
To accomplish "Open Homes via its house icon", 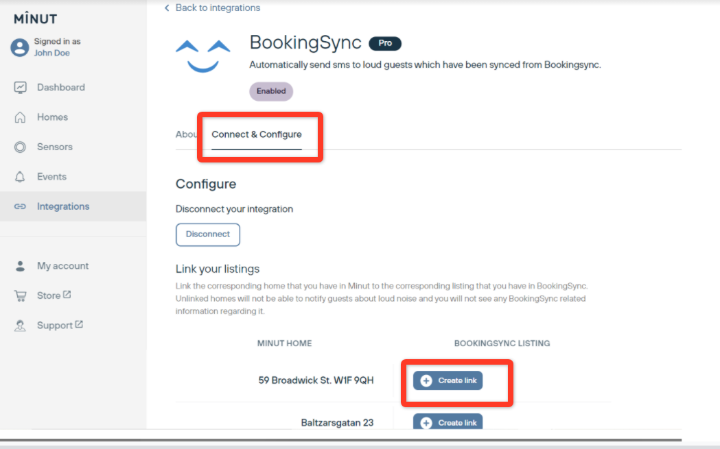I will coord(21,117).
